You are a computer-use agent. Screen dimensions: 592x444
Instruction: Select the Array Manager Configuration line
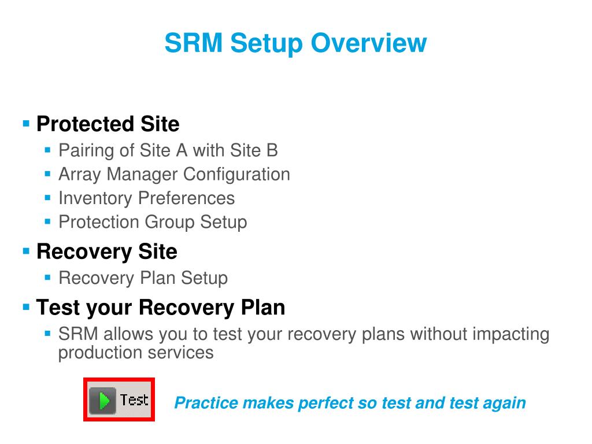[175, 175]
